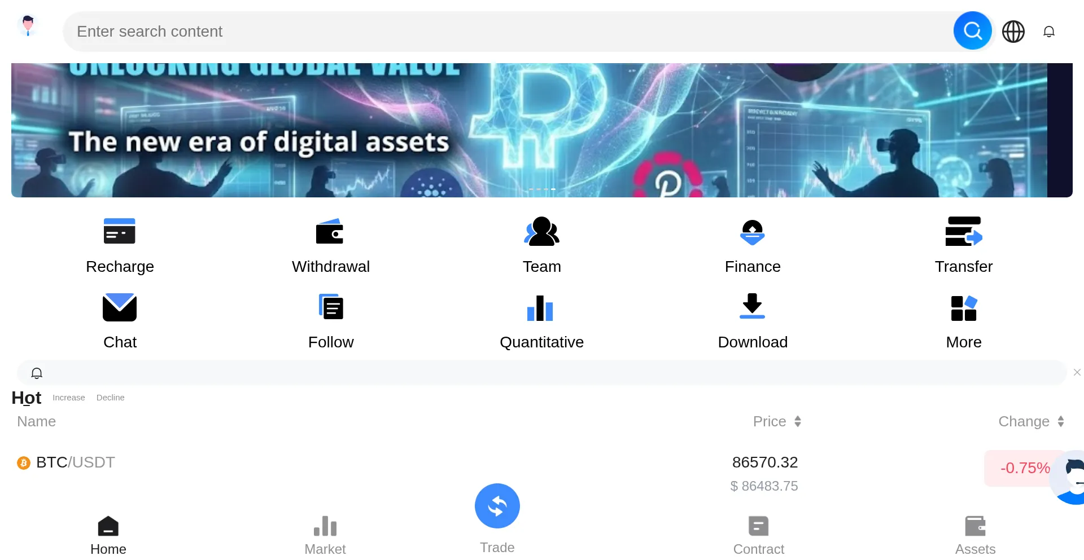Click the search content input field

508,32
